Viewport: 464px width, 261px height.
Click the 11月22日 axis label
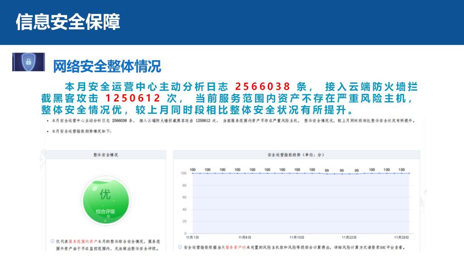(349, 237)
